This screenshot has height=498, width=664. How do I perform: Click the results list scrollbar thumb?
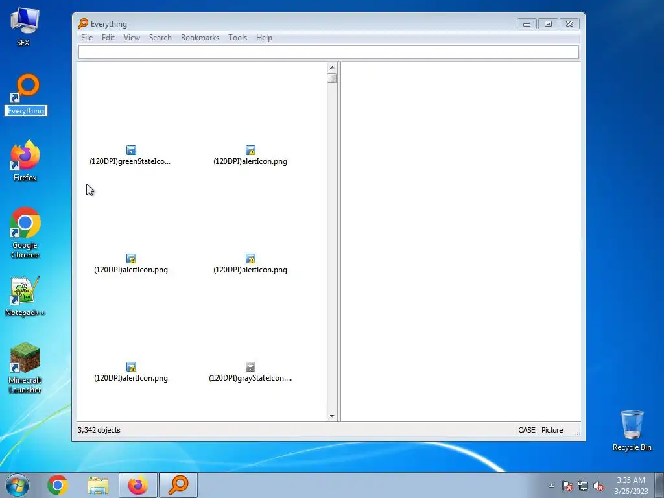click(x=332, y=78)
